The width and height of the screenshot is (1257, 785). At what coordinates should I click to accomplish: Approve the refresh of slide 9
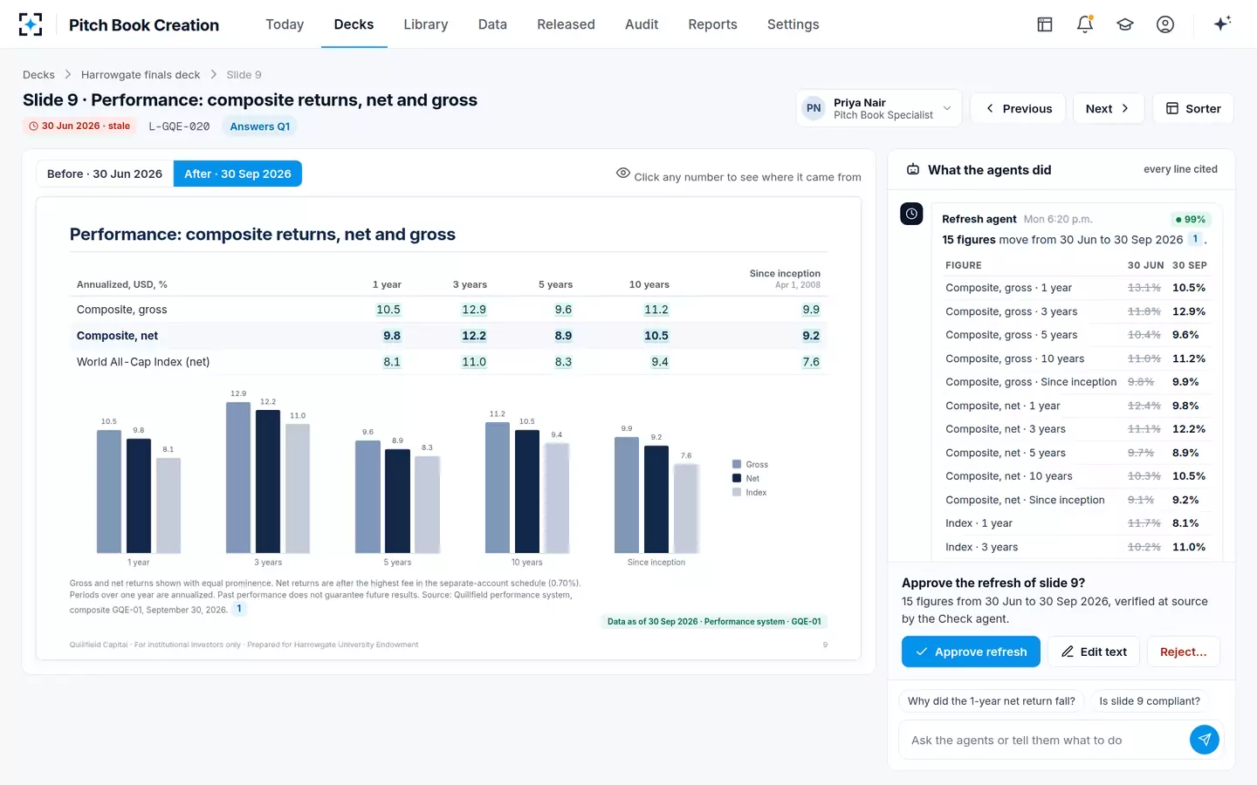971,652
